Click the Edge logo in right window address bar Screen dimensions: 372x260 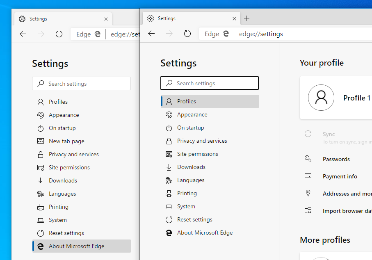[226, 34]
